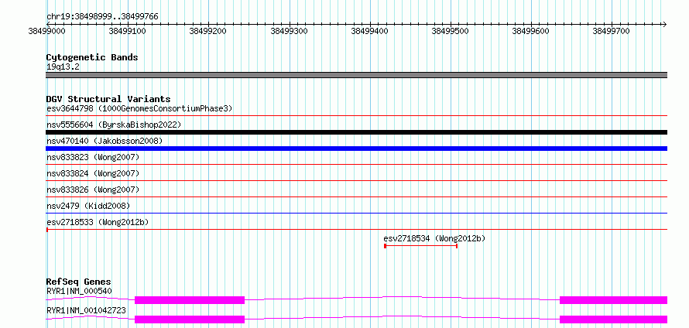Click the RefSeq Genes track title
The height and width of the screenshot is (328, 689).
[x=79, y=282]
